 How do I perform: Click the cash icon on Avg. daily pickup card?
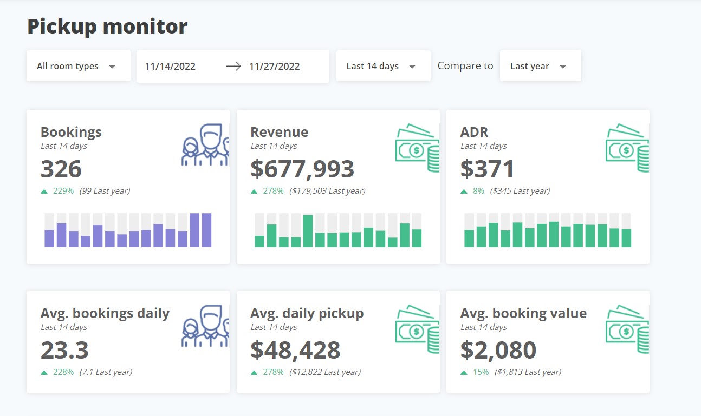click(x=417, y=328)
